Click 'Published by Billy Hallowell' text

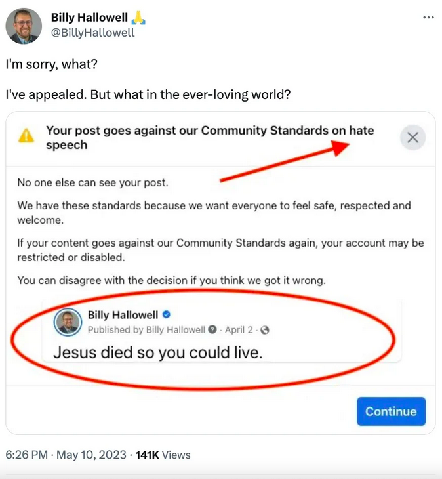point(146,329)
